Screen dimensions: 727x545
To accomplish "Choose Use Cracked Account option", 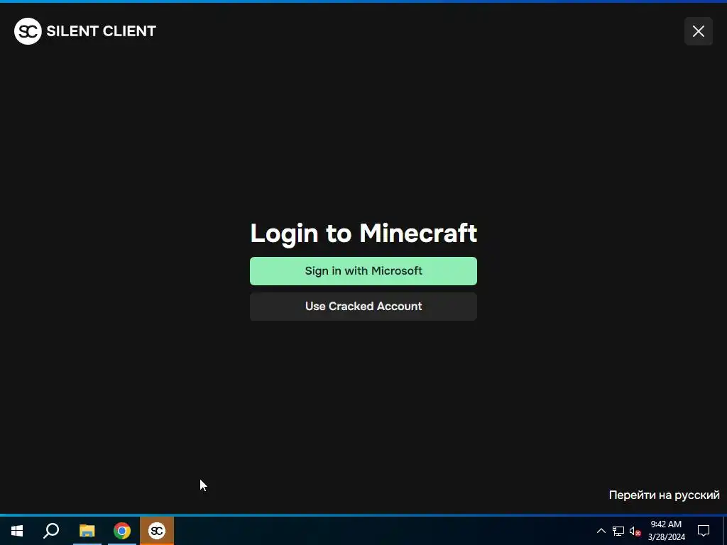I will [363, 307].
